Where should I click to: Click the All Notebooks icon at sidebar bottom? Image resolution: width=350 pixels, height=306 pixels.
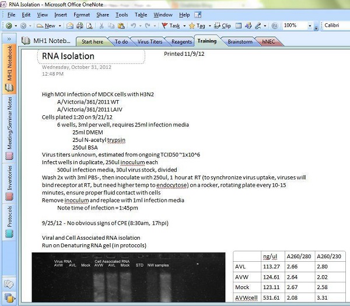tap(9, 298)
